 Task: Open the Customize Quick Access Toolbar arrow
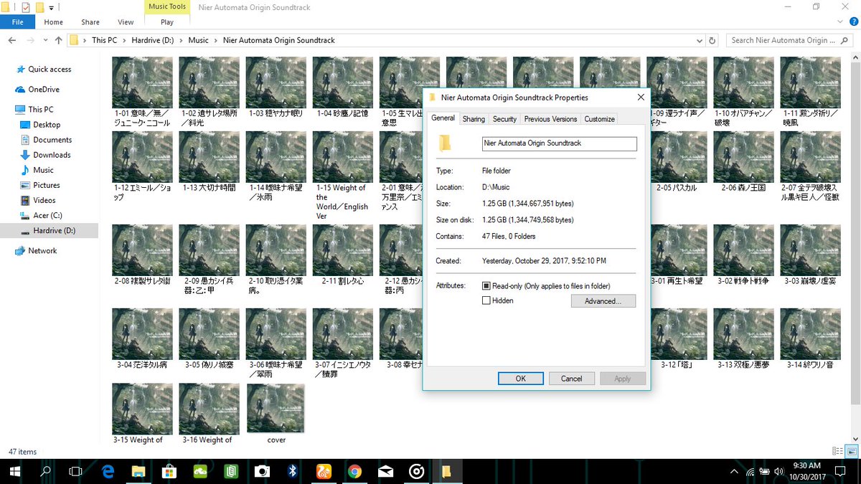point(52,8)
